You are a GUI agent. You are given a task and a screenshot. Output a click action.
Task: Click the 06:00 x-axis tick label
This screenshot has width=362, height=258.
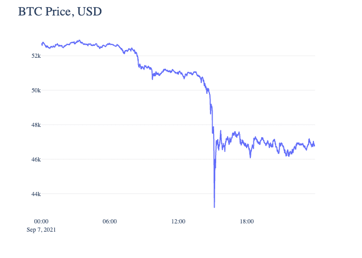110,221
